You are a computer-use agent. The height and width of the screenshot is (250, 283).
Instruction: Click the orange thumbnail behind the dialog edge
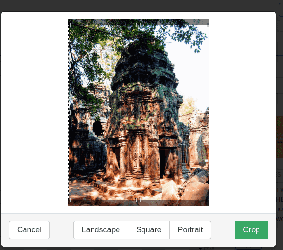pos(280,137)
